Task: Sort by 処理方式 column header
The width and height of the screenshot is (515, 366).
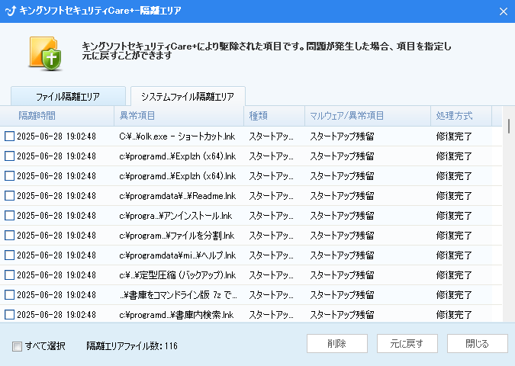Action: point(461,116)
